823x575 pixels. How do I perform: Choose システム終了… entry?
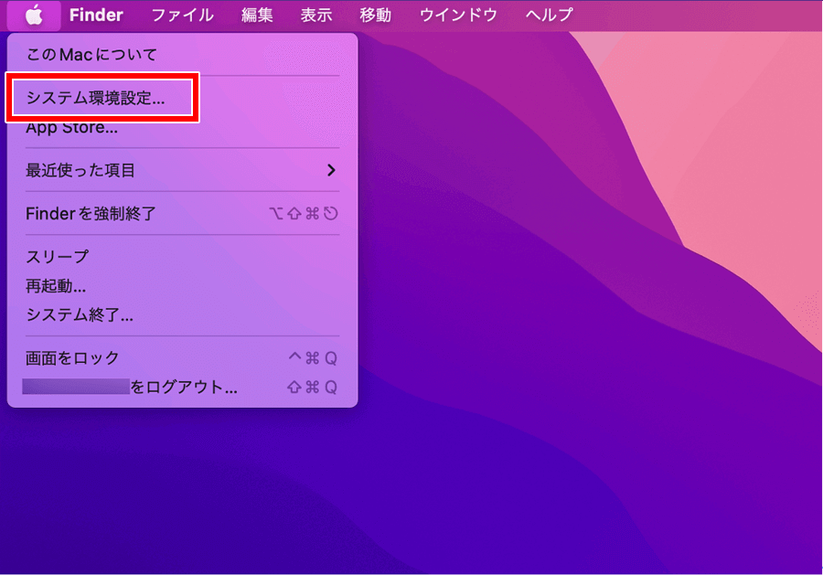[182, 314]
